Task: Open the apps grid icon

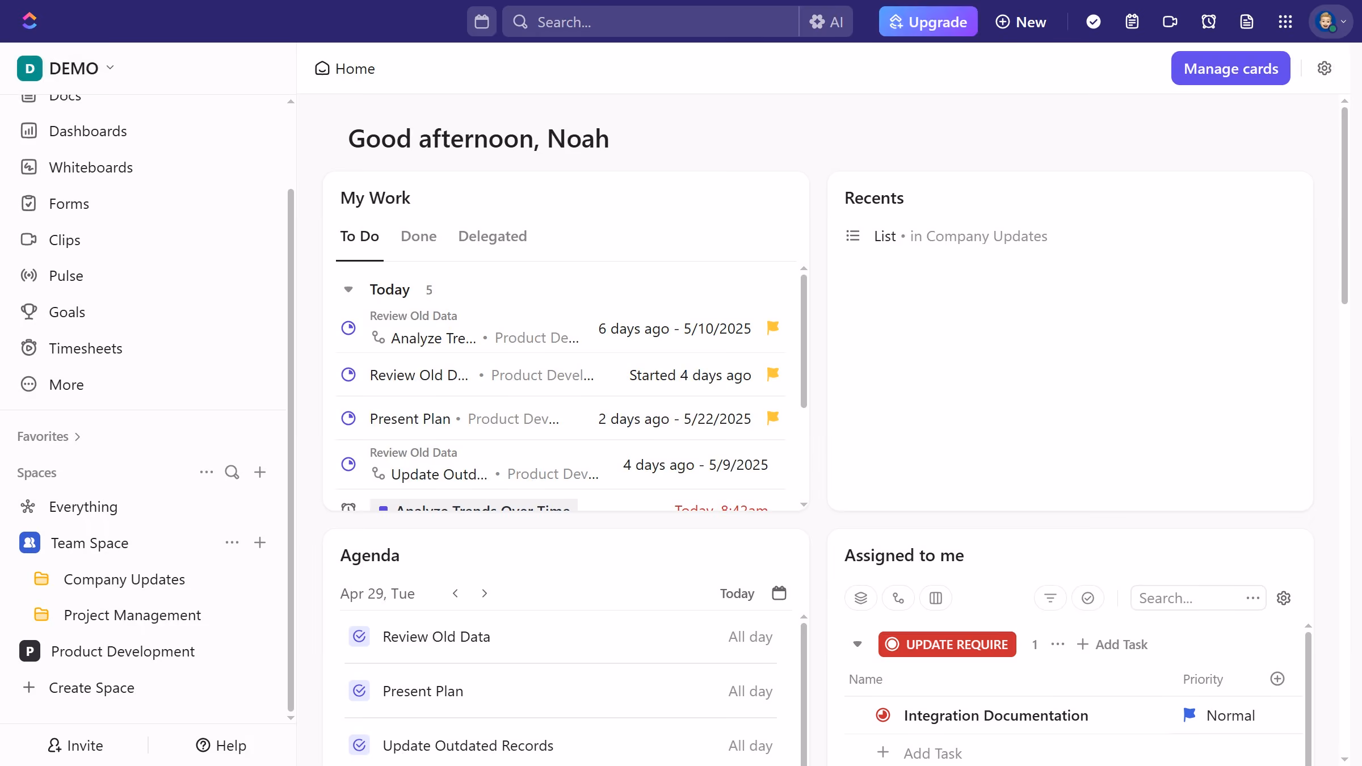Action: click(1285, 22)
